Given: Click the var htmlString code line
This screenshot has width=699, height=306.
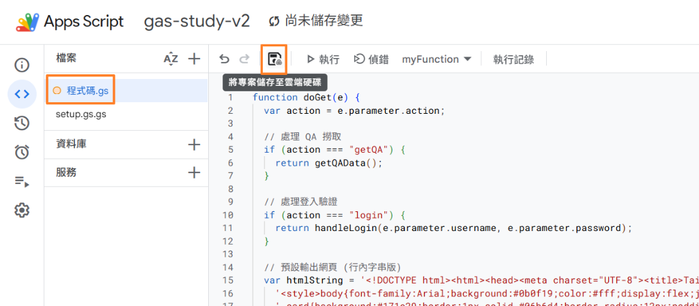Looking at the screenshot, I should click(481, 281).
